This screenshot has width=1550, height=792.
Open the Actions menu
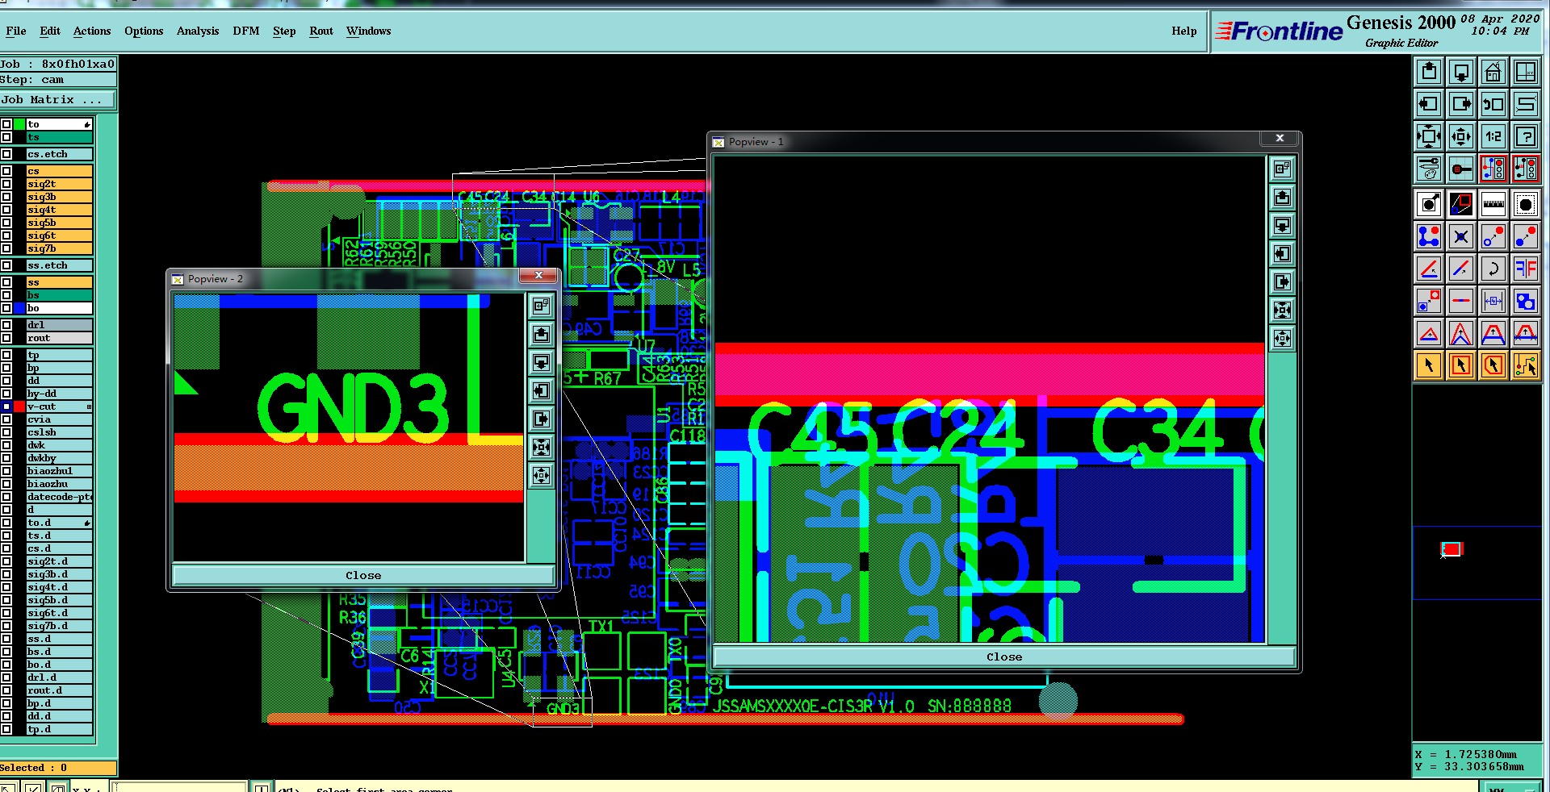click(x=92, y=31)
